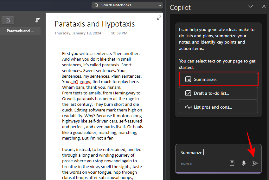The height and width of the screenshot is (180, 269).
Task: Click the Copilot heading text
Action: (180, 8)
